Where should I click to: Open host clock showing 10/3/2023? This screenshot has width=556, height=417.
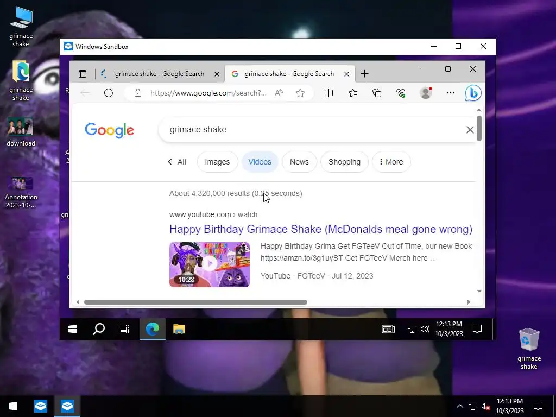[x=509, y=406]
